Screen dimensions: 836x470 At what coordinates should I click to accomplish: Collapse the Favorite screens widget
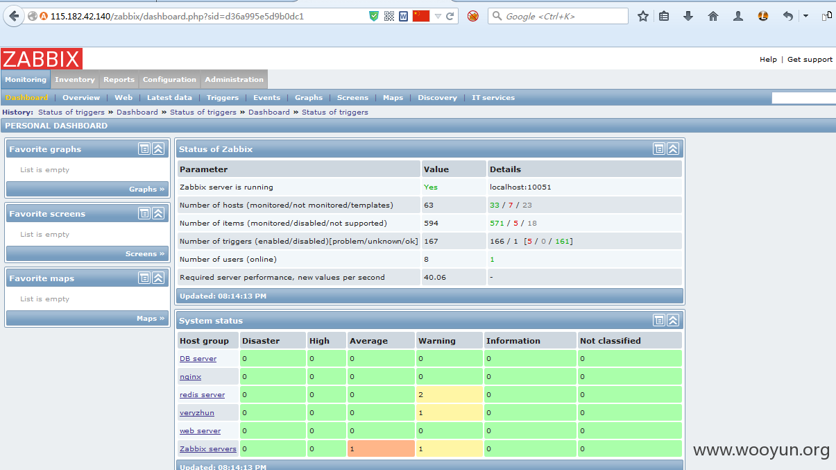pos(158,213)
